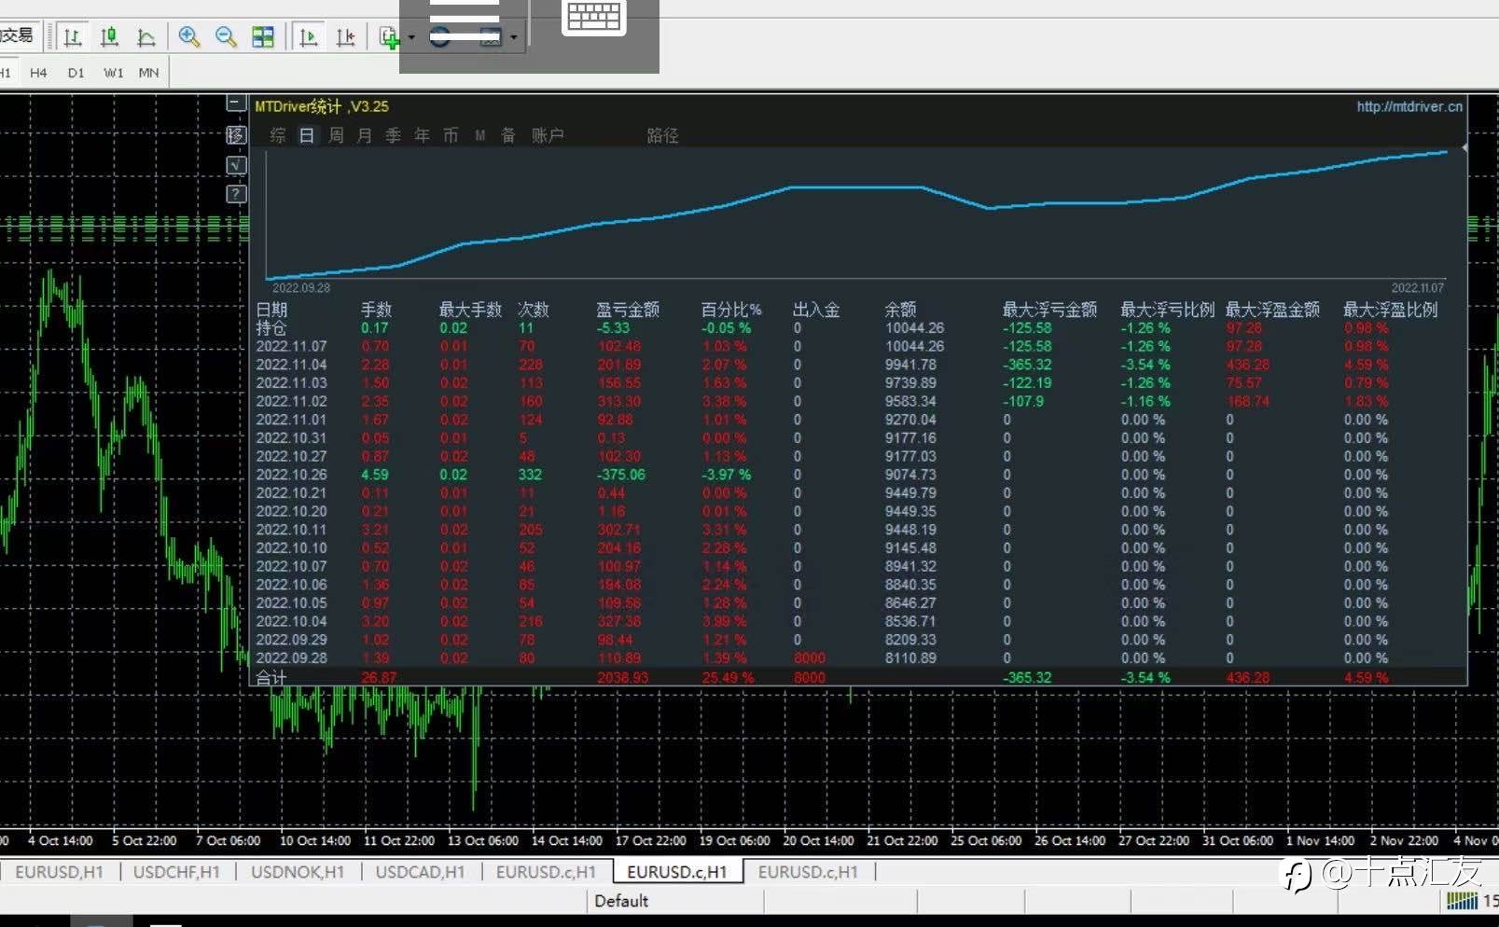
Task: Select the D1 timeframe button
Action: point(76,73)
